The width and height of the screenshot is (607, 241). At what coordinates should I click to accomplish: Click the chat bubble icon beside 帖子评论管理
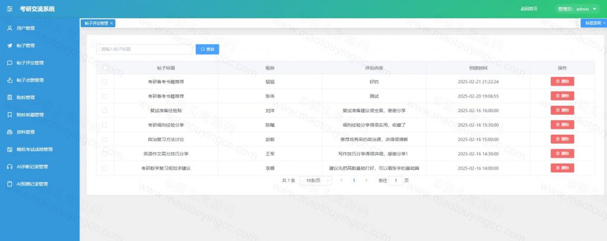click(x=9, y=63)
